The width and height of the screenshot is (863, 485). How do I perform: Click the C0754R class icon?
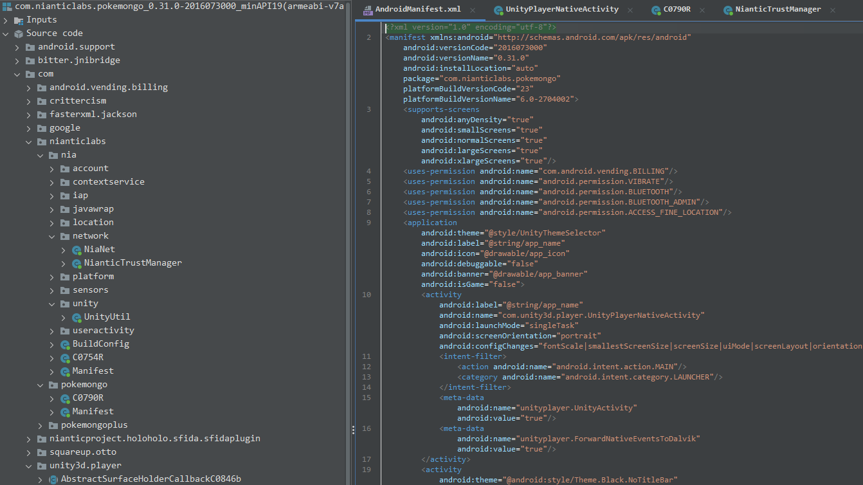[65, 358]
